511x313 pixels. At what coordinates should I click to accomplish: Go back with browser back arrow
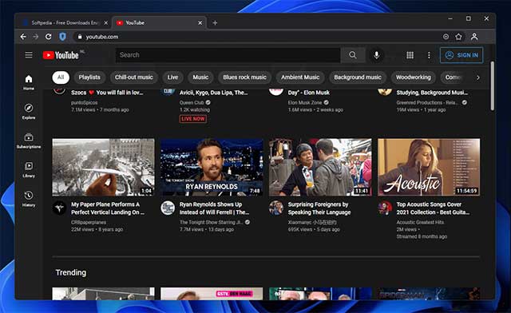[x=23, y=37]
